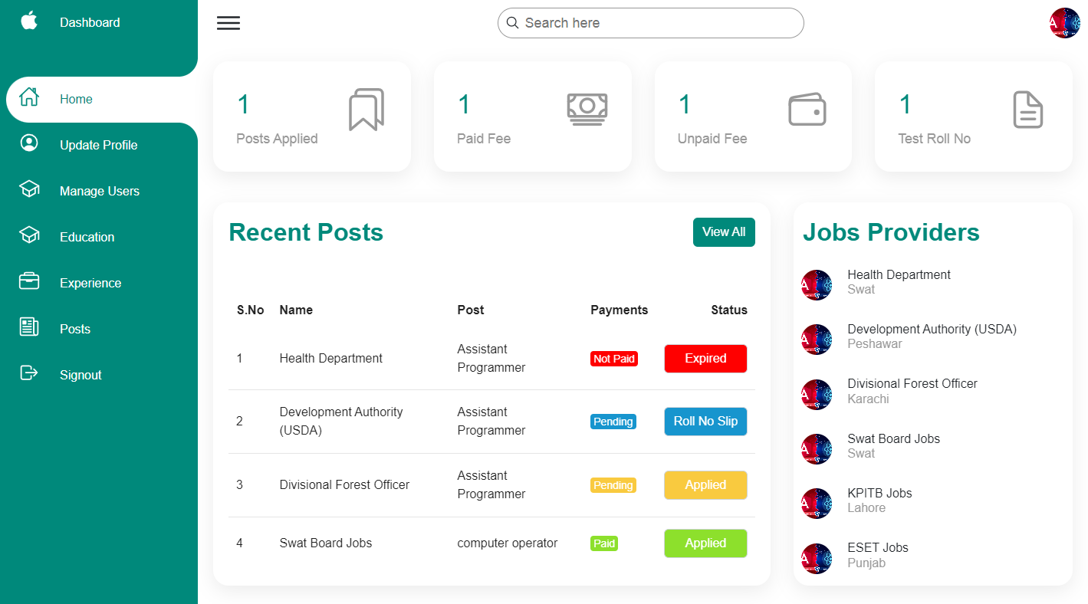This screenshot has width=1088, height=604.
Task: Focus the Search here input field
Action: [651, 23]
